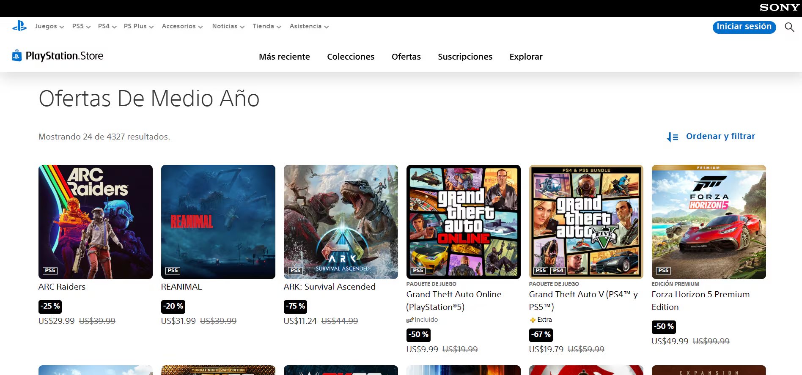Screen dimensions: 802x375
Task: Click the Mostrando 24 de 4327 resultados text
Action: coord(104,137)
